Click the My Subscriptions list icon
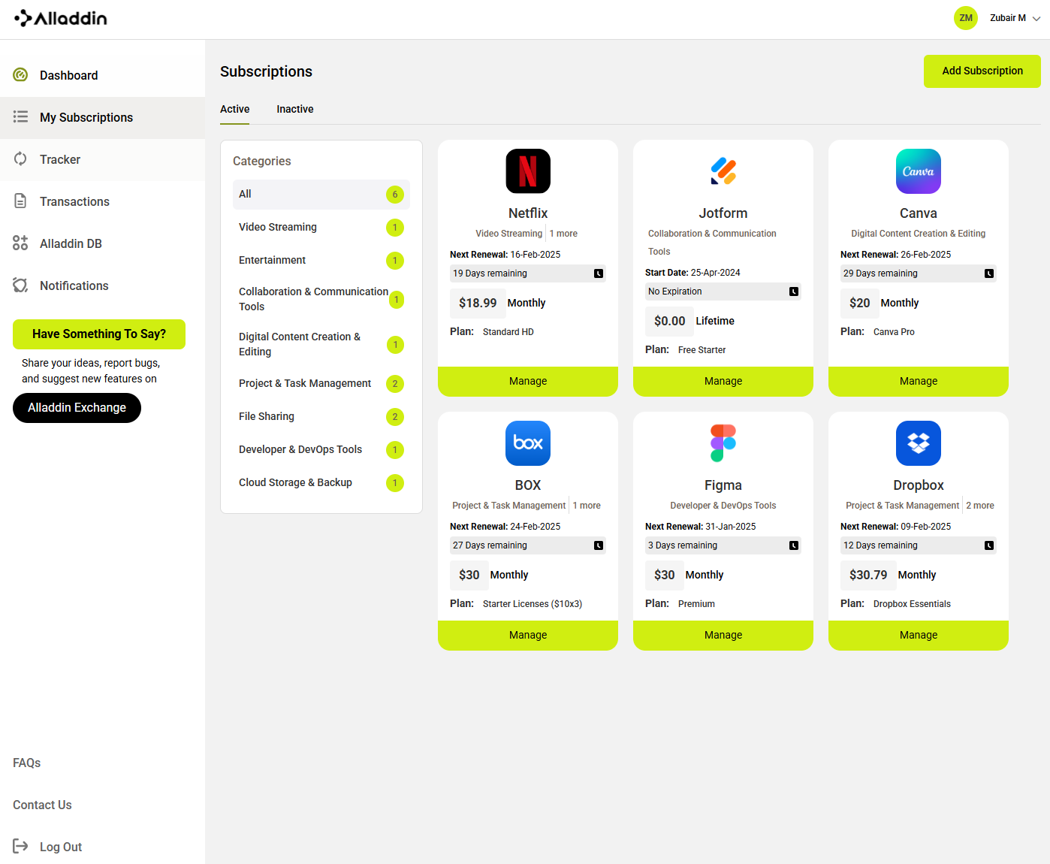This screenshot has width=1050, height=864. pyautogui.click(x=20, y=117)
